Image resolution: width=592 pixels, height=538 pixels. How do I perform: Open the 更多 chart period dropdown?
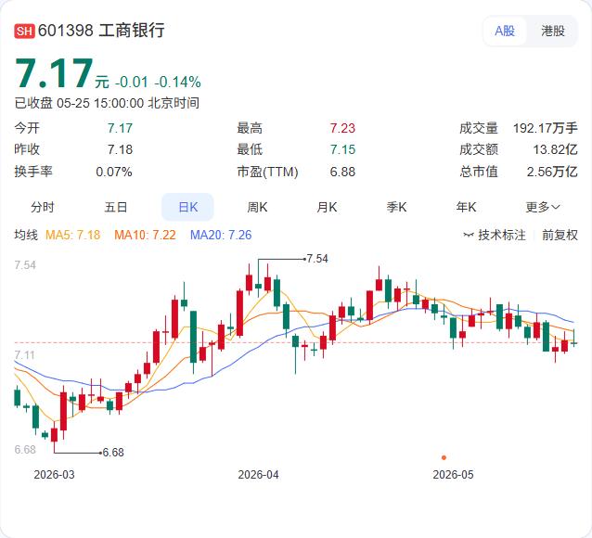pyautogui.click(x=543, y=207)
